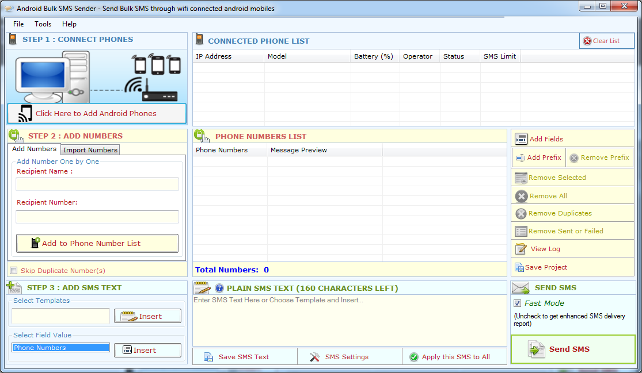The image size is (642, 373).
Task: Click the Send SMS envelope header icon
Action: 521,288
